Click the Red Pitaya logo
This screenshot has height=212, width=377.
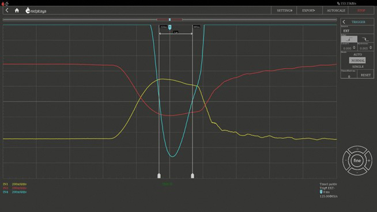[36, 10]
